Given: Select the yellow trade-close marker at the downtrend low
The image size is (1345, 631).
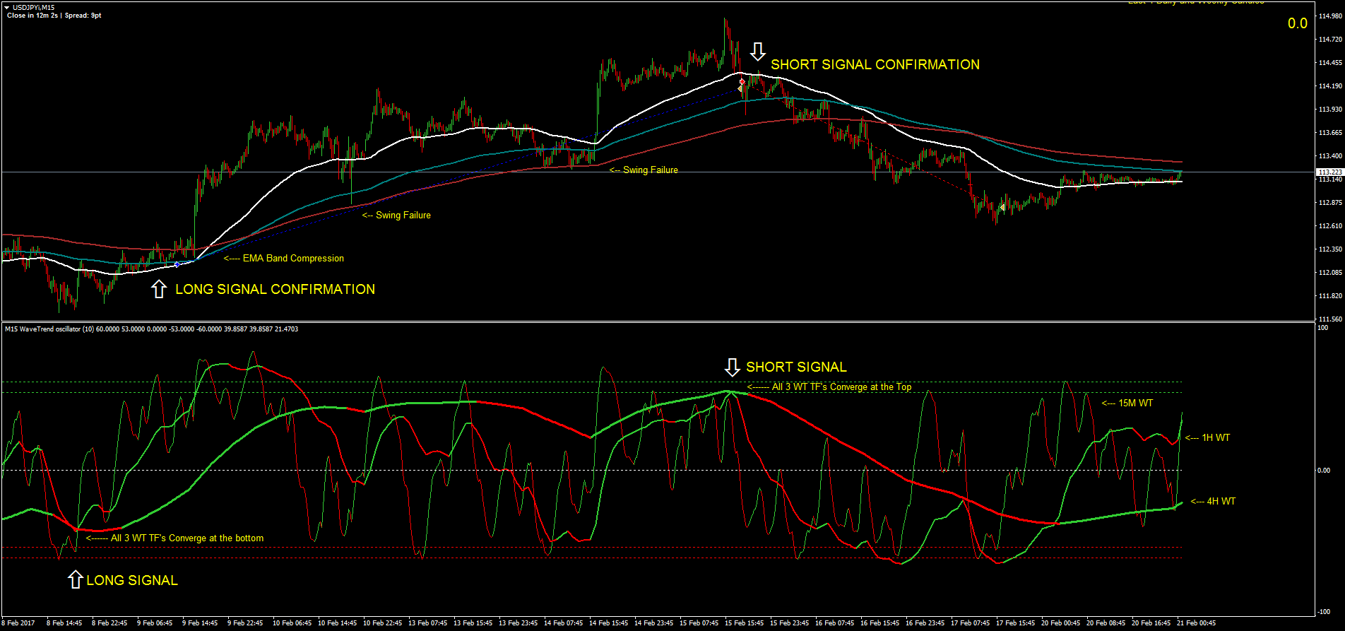Looking at the screenshot, I should click(x=1002, y=208).
